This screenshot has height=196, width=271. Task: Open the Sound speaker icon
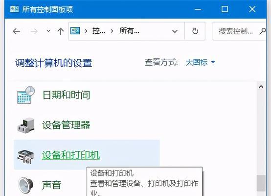[25, 185]
